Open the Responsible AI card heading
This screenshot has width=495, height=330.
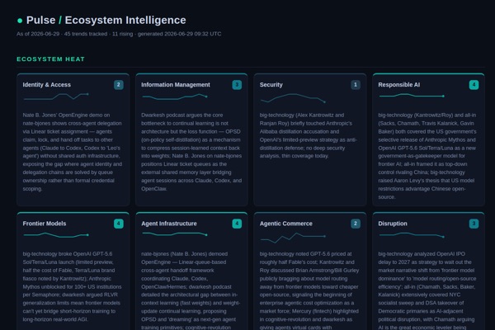tap(399, 85)
